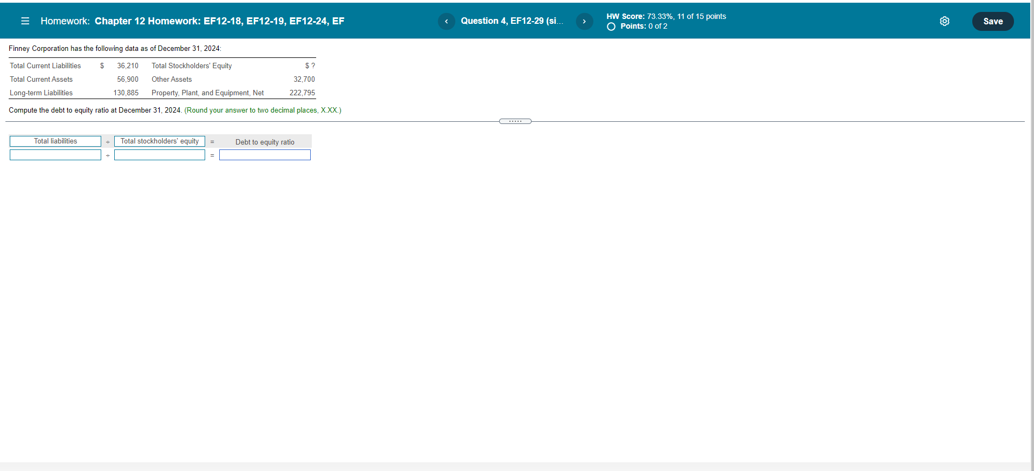Click the panel divider drag handle
The height and width of the screenshot is (471, 1034).
pyautogui.click(x=515, y=121)
